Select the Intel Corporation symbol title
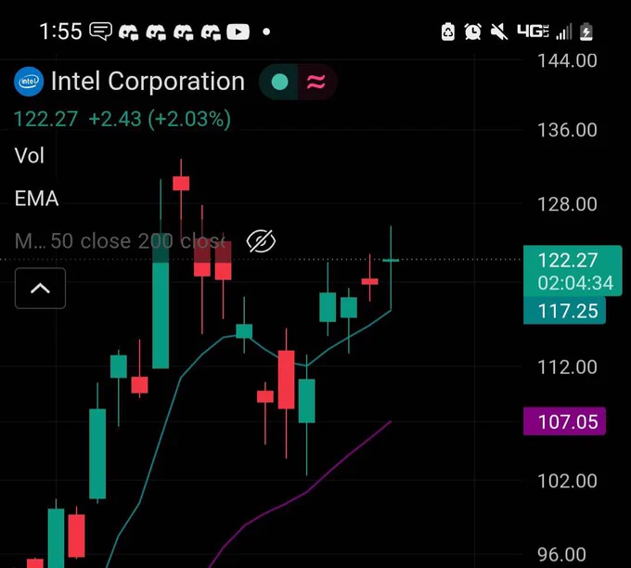The image size is (631, 568). [x=148, y=82]
